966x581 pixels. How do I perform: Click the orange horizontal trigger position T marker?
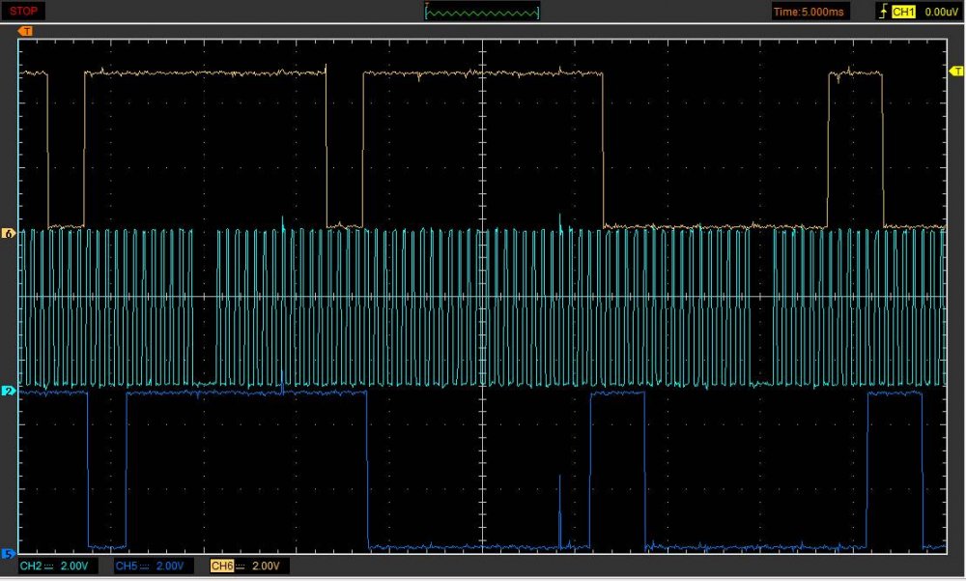click(26, 31)
